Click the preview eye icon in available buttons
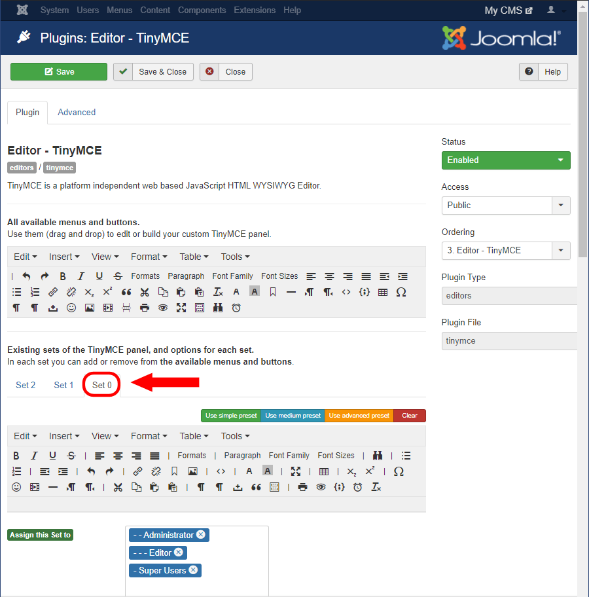 163,308
